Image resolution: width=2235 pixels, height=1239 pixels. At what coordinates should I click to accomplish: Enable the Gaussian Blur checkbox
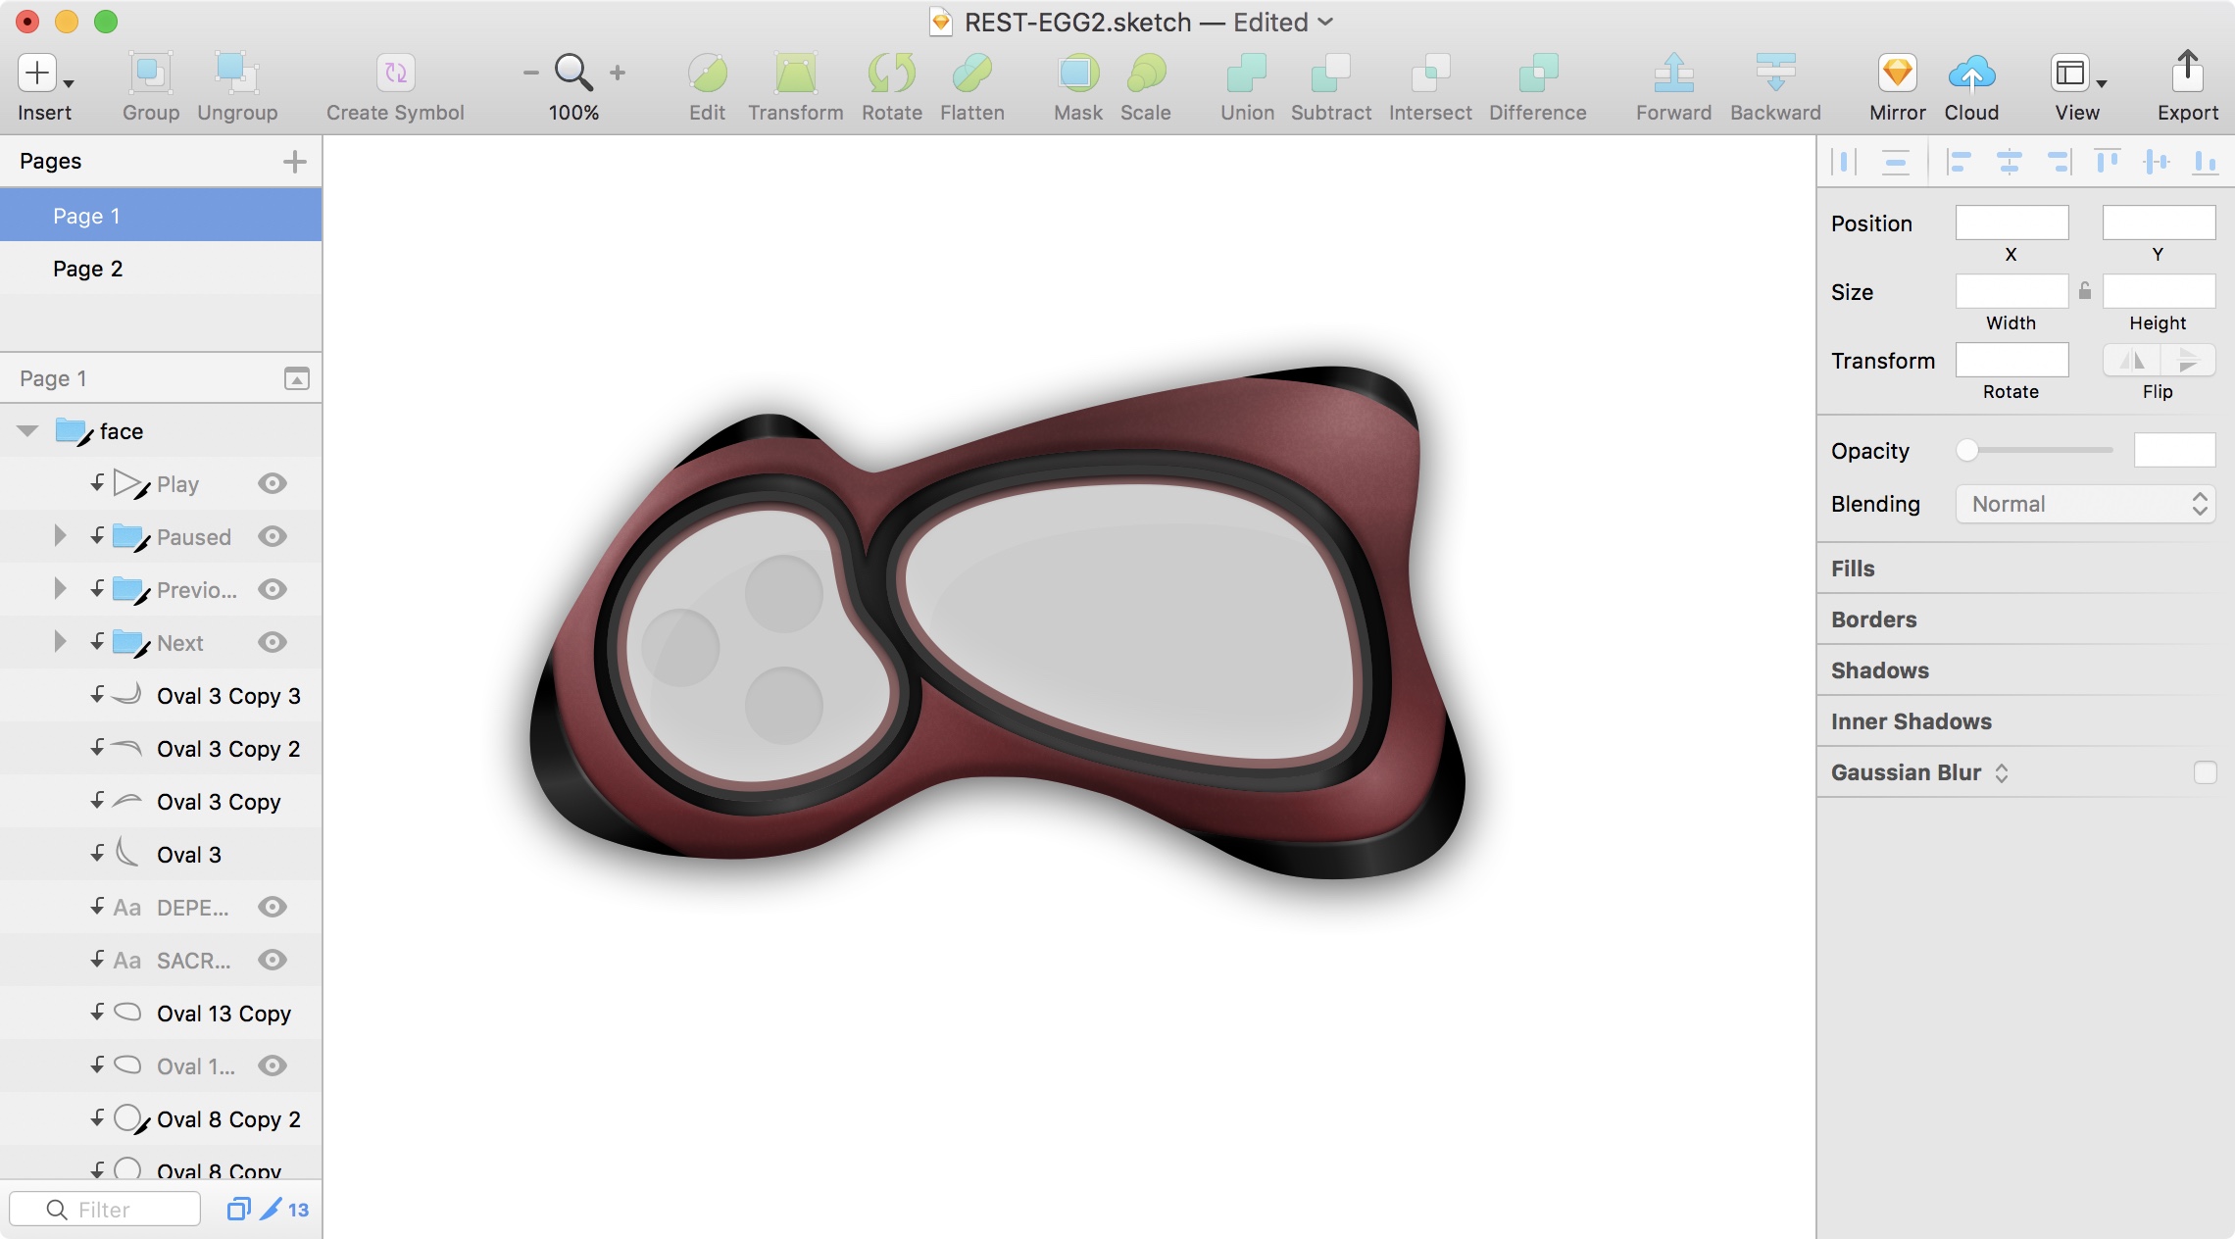(x=2205, y=772)
